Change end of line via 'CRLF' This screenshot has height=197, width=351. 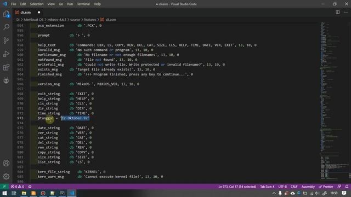pos(294,187)
